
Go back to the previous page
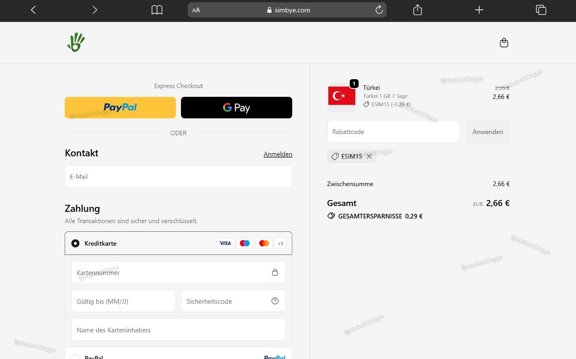[33, 10]
